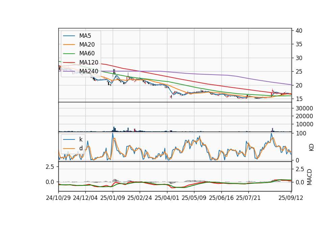Viewport: 324px width, 233px height.
Task: Click the volume axis value 30000
Action: tap(304, 108)
